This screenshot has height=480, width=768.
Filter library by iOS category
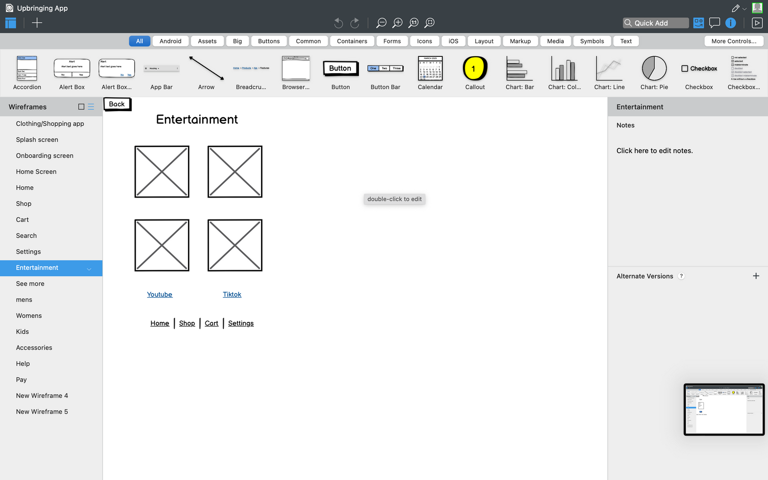[x=454, y=41]
